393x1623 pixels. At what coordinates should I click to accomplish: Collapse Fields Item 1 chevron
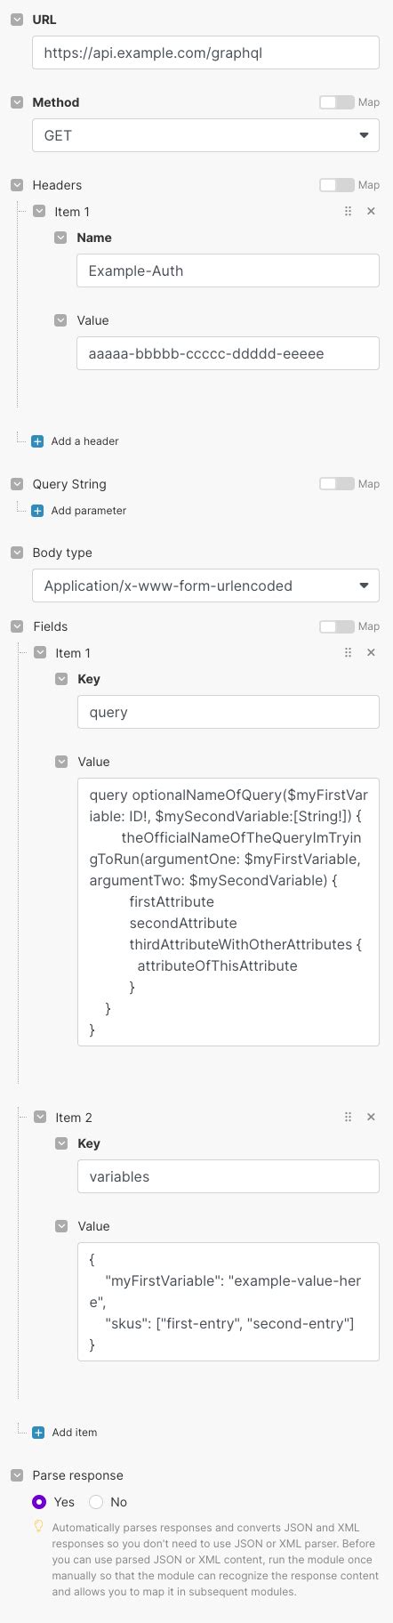point(40,653)
